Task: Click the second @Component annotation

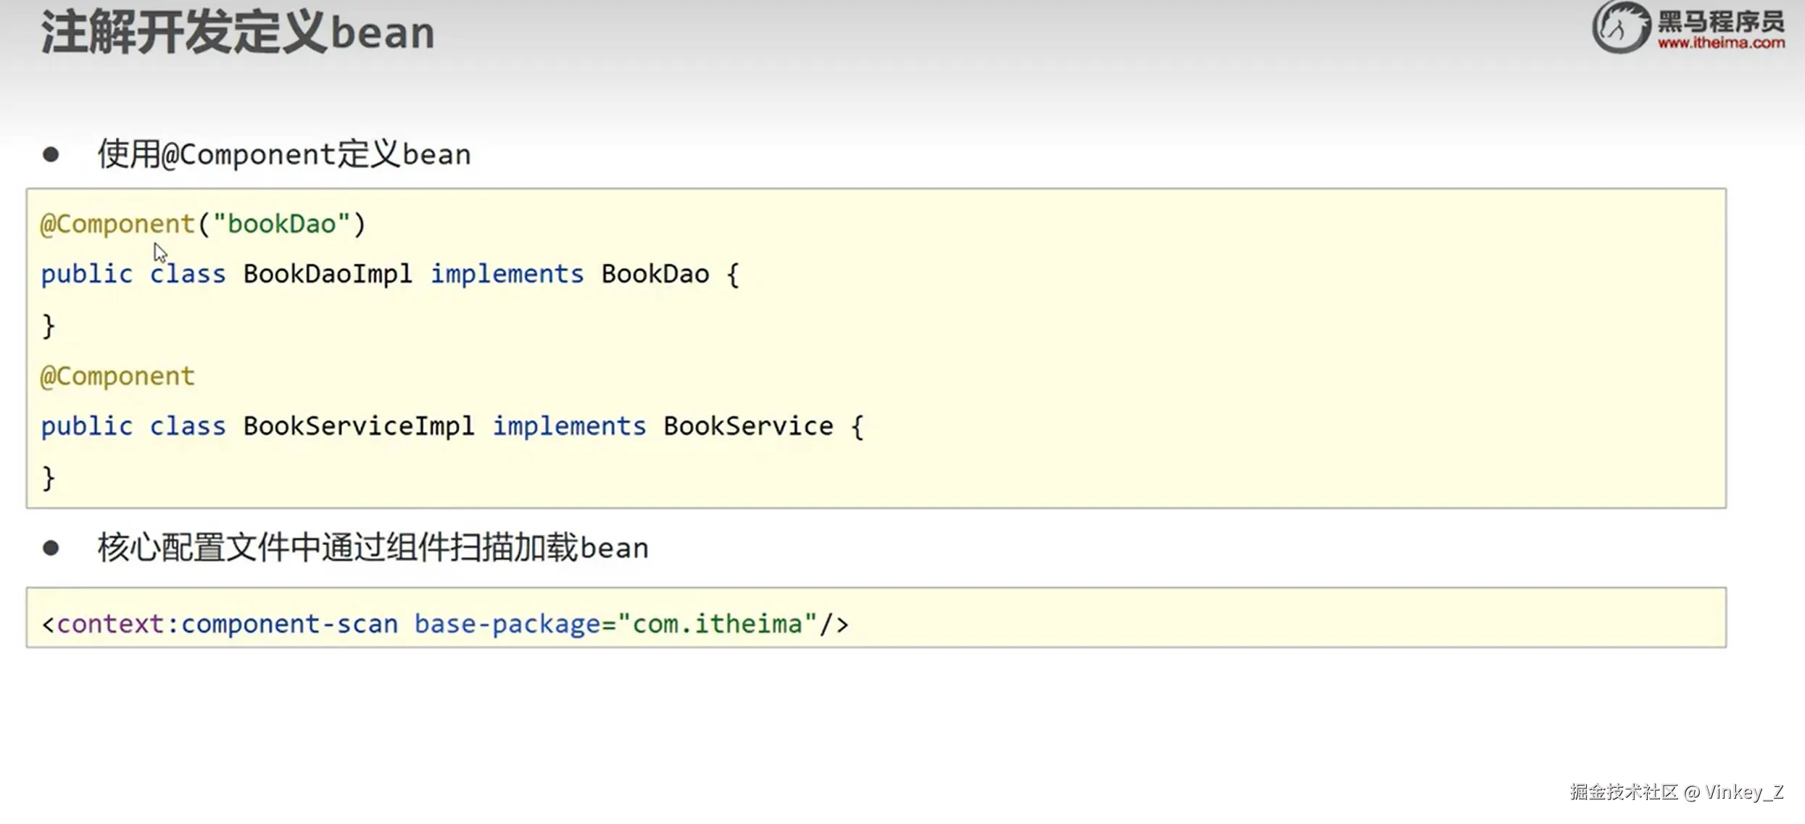Action: [117, 376]
